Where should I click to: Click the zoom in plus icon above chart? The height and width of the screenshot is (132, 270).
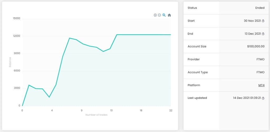coord(155,15)
